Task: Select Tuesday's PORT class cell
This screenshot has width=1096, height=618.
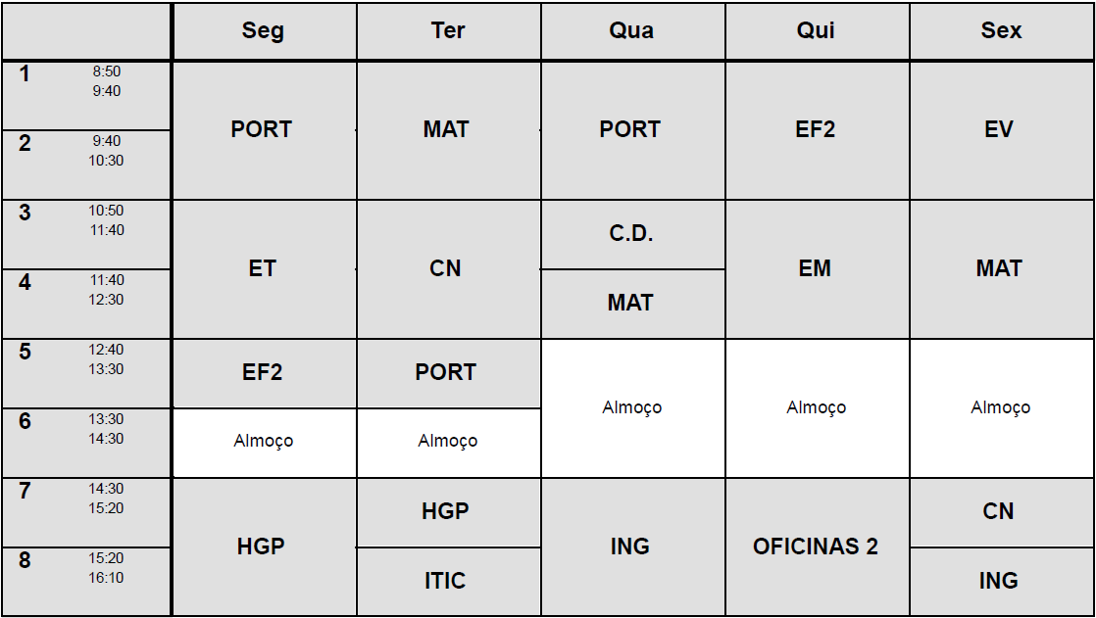Action: tap(446, 373)
